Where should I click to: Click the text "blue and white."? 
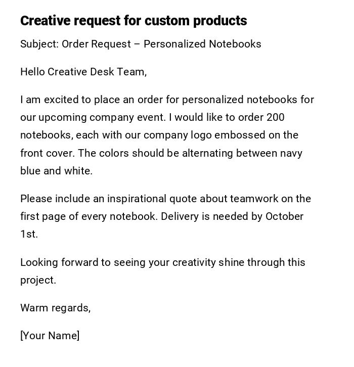pos(56,171)
